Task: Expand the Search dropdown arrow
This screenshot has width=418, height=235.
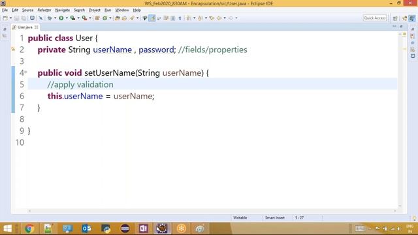Action: [x=137, y=18]
